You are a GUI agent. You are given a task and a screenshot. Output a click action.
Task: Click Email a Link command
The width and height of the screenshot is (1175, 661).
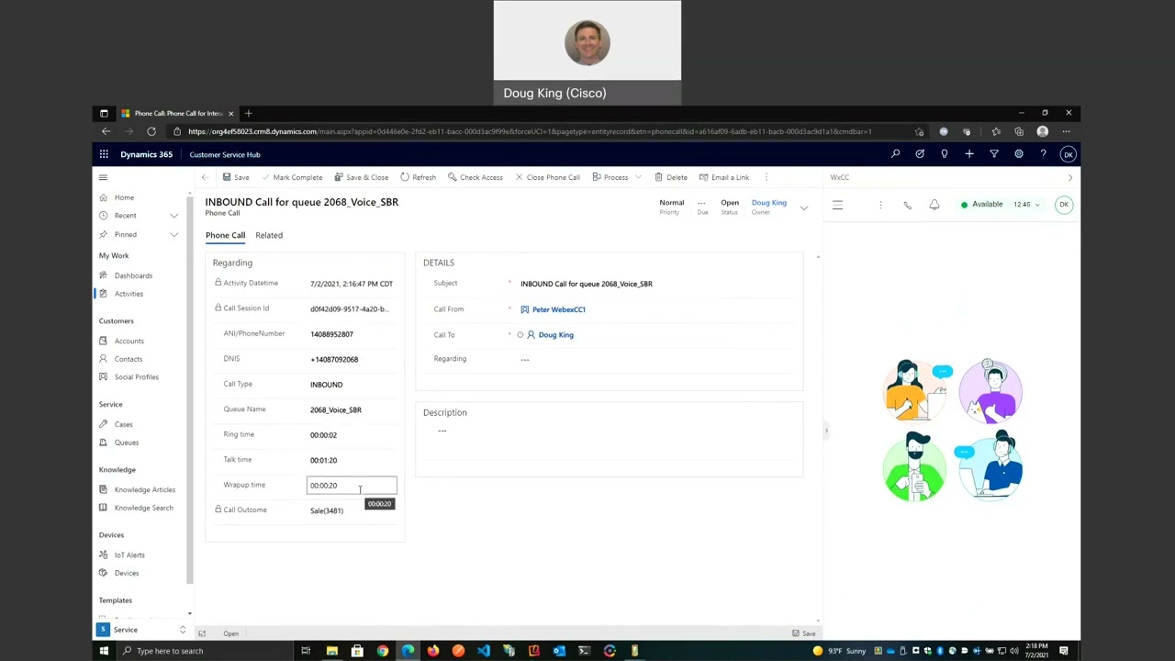click(724, 177)
